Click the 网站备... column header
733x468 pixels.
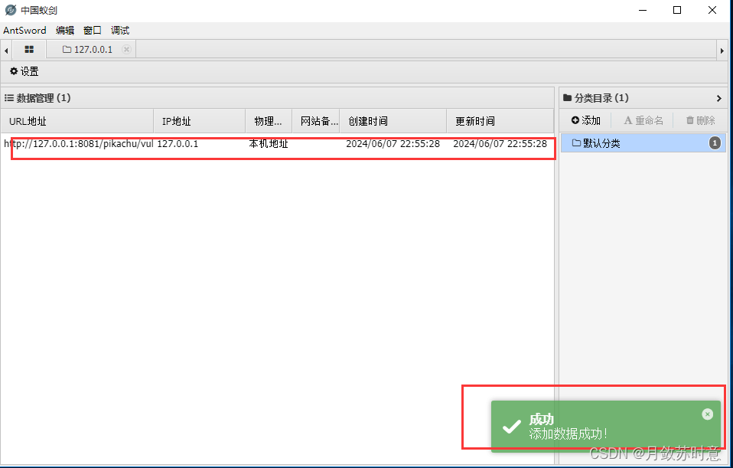(x=316, y=121)
